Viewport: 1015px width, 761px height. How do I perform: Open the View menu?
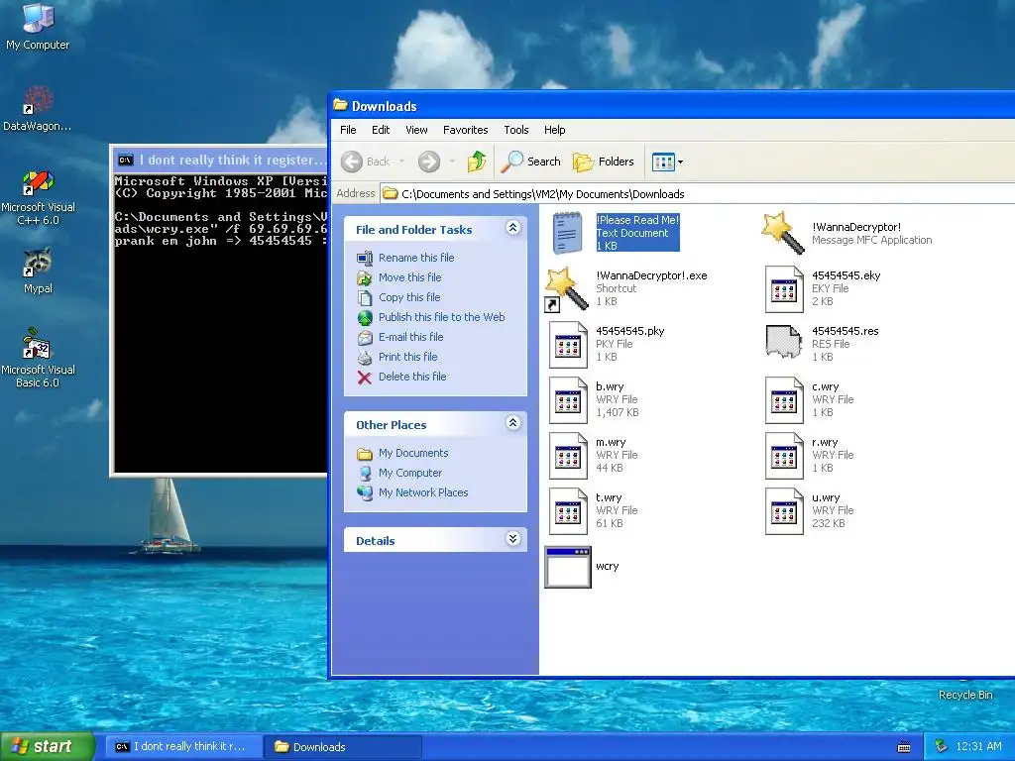coord(416,130)
